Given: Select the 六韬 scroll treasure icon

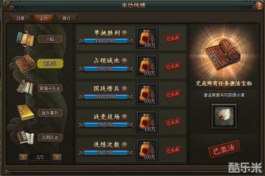Looking at the screenshot, I should [x=25, y=39].
